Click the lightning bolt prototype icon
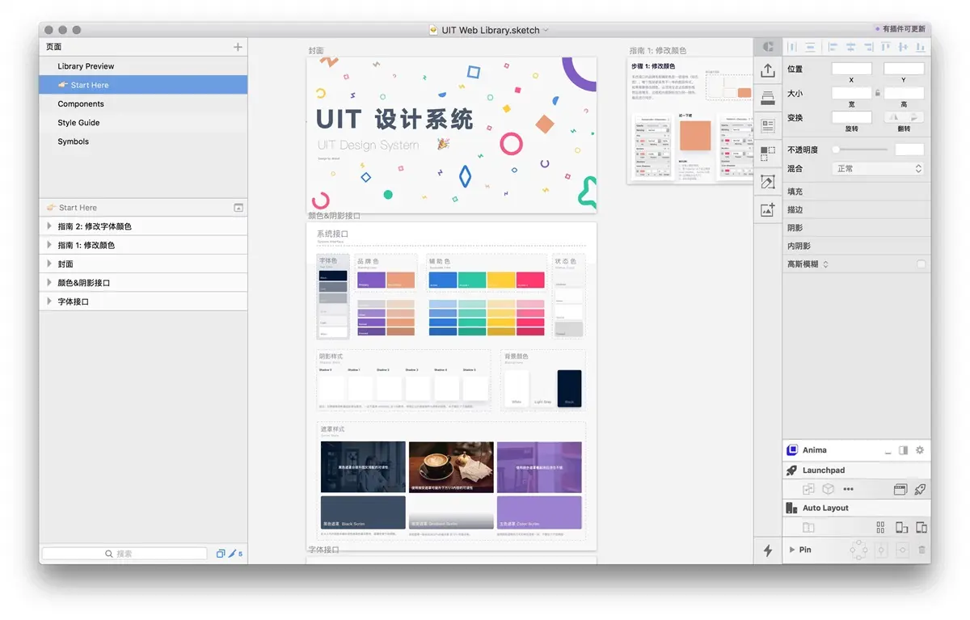 tap(768, 550)
